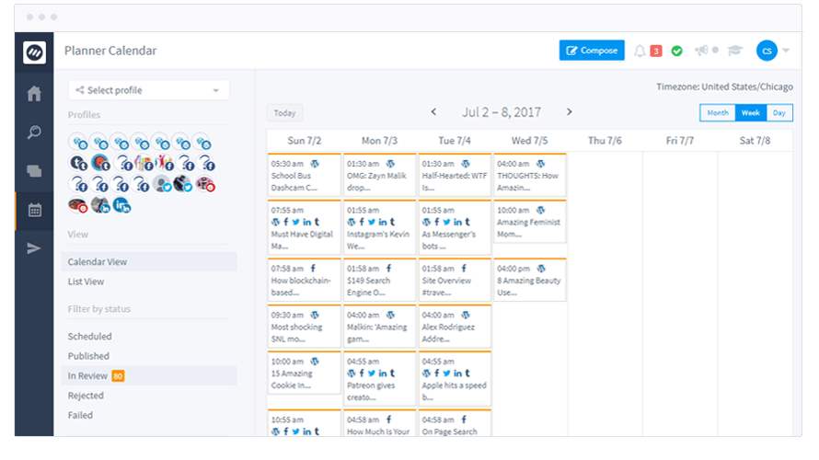Open the 8 Amazing Beauty Use post
819x460 pixels.
(530, 280)
